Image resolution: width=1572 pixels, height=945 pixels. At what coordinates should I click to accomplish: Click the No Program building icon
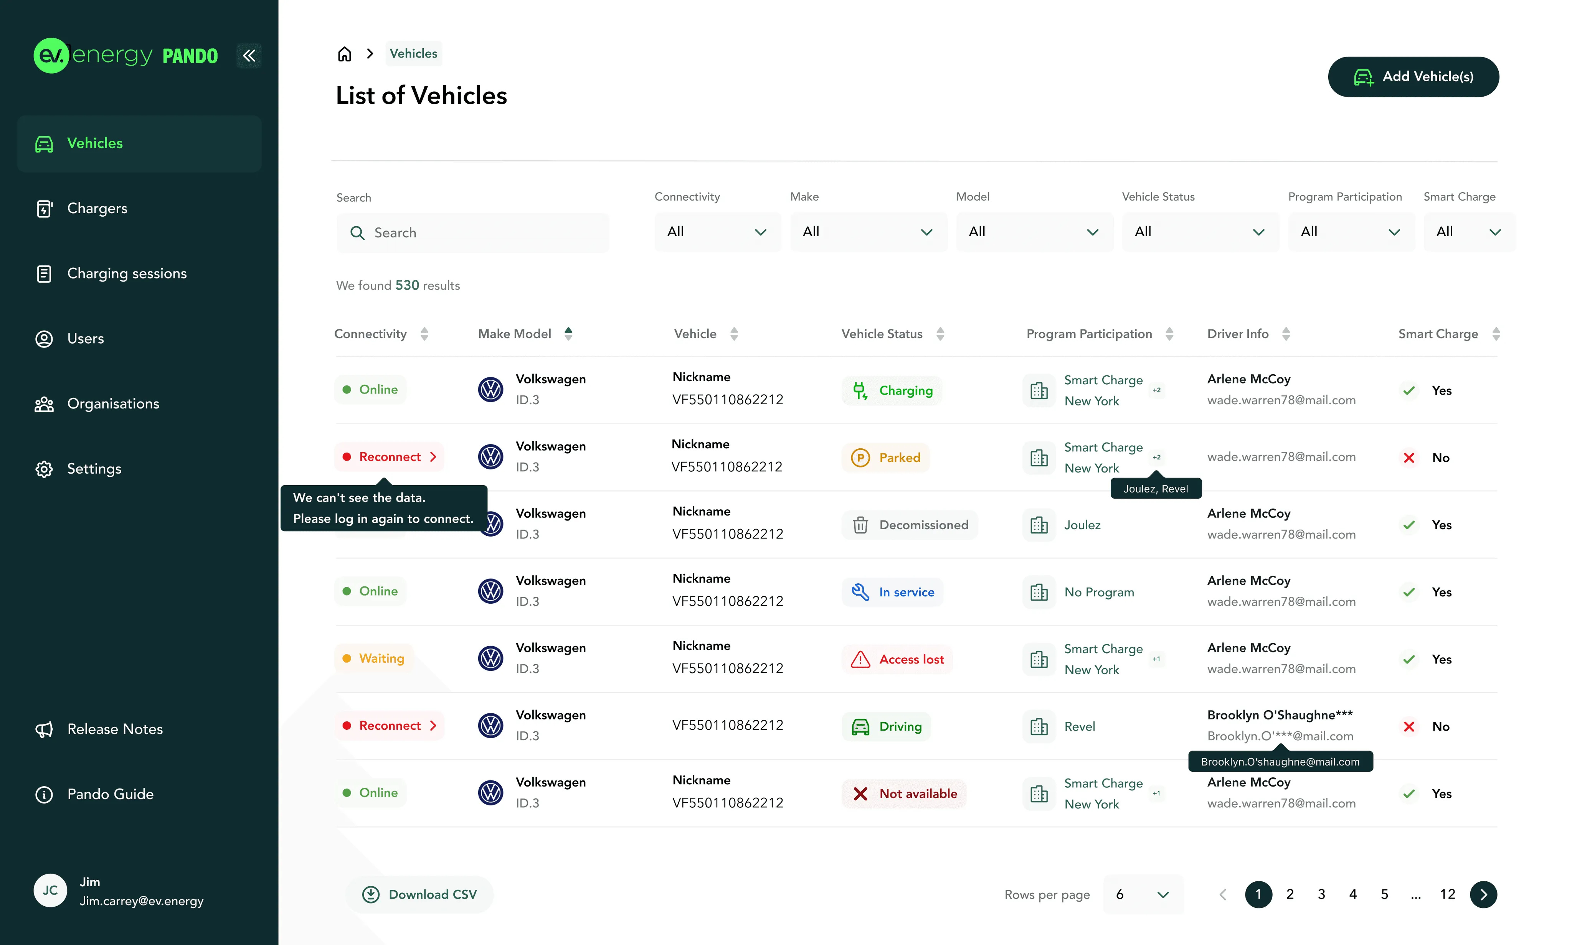[x=1039, y=592]
